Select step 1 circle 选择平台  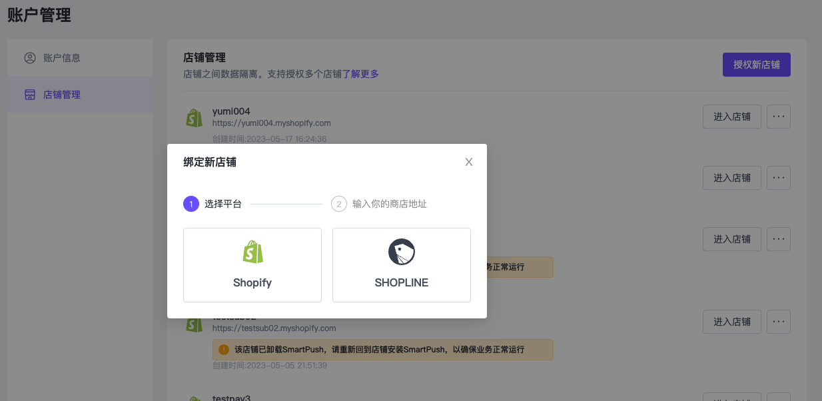tap(191, 204)
